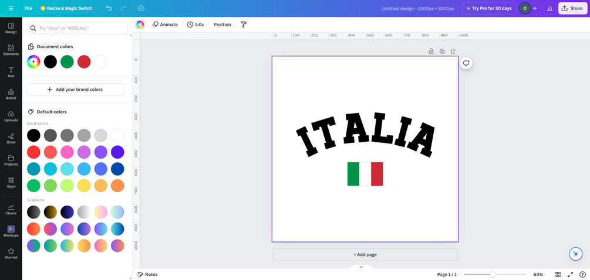Open the Canva magic assistant sparkle button
The width and height of the screenshot is (590, 280).
pos(575,254)
